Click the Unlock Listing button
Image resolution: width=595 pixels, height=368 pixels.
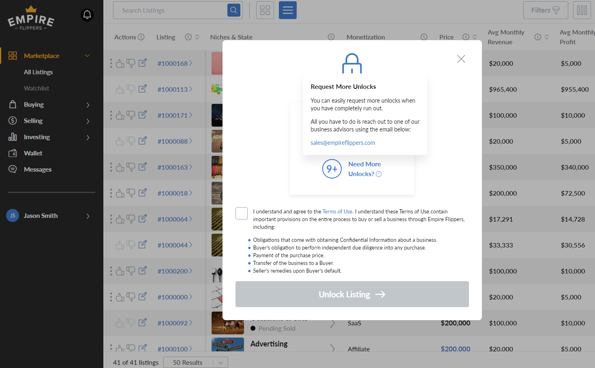coord(352,294)
